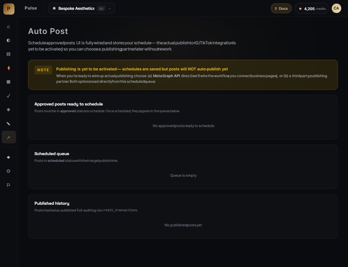348x267 pixels.
Task: Select the outlined diamond sidebar icon
Action: tap(8, 110)
